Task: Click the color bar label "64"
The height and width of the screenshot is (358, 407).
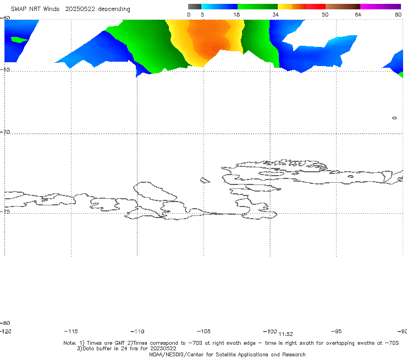Action: [x=358, y=15]
